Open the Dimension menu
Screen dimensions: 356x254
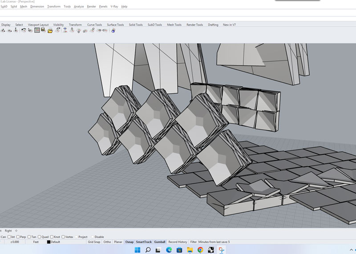pyautogui.click(x=37, y=6)
